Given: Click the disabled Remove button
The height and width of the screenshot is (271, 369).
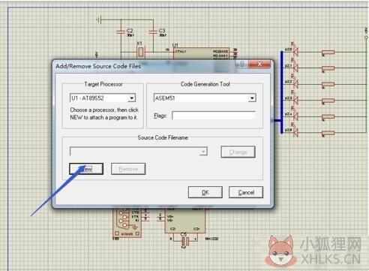Looking at the screenshot, I should (x=128, y=169).
